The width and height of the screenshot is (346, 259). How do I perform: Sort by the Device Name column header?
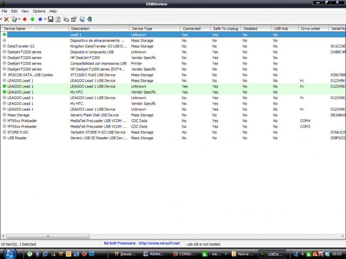[x=35, y=29]
